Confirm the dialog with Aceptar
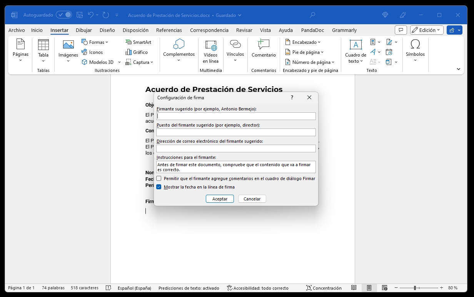This screenshot has height=297, width=474. [x=220, y=199]
